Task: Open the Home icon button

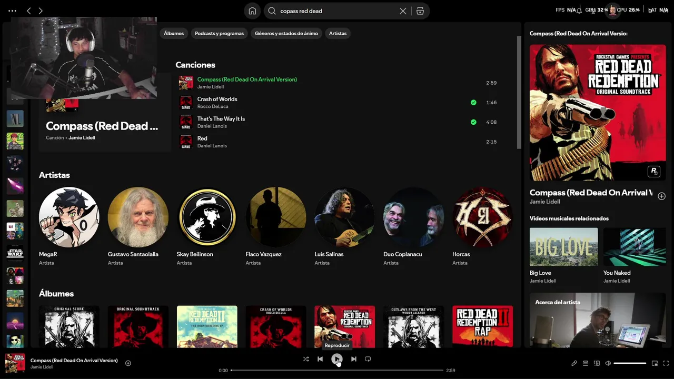Action: 252,11
